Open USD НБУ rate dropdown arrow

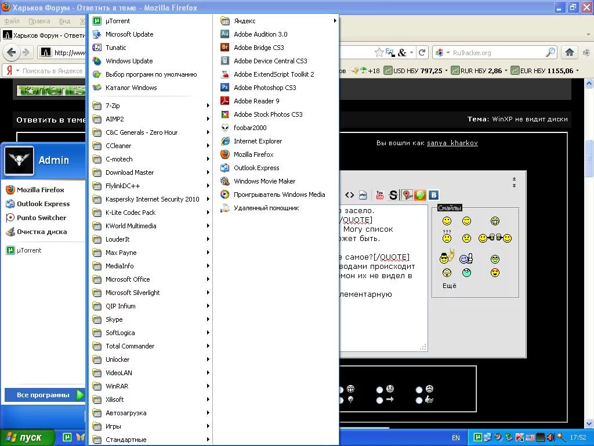tap(446, 71)
